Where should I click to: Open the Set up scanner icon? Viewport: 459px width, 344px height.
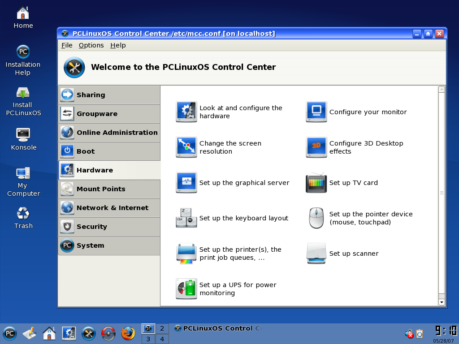pyautogui.click(x=316, y=254)
